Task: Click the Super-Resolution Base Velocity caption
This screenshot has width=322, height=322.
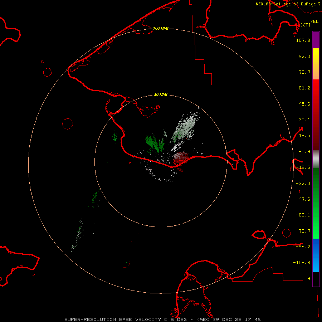Action: 162,319
